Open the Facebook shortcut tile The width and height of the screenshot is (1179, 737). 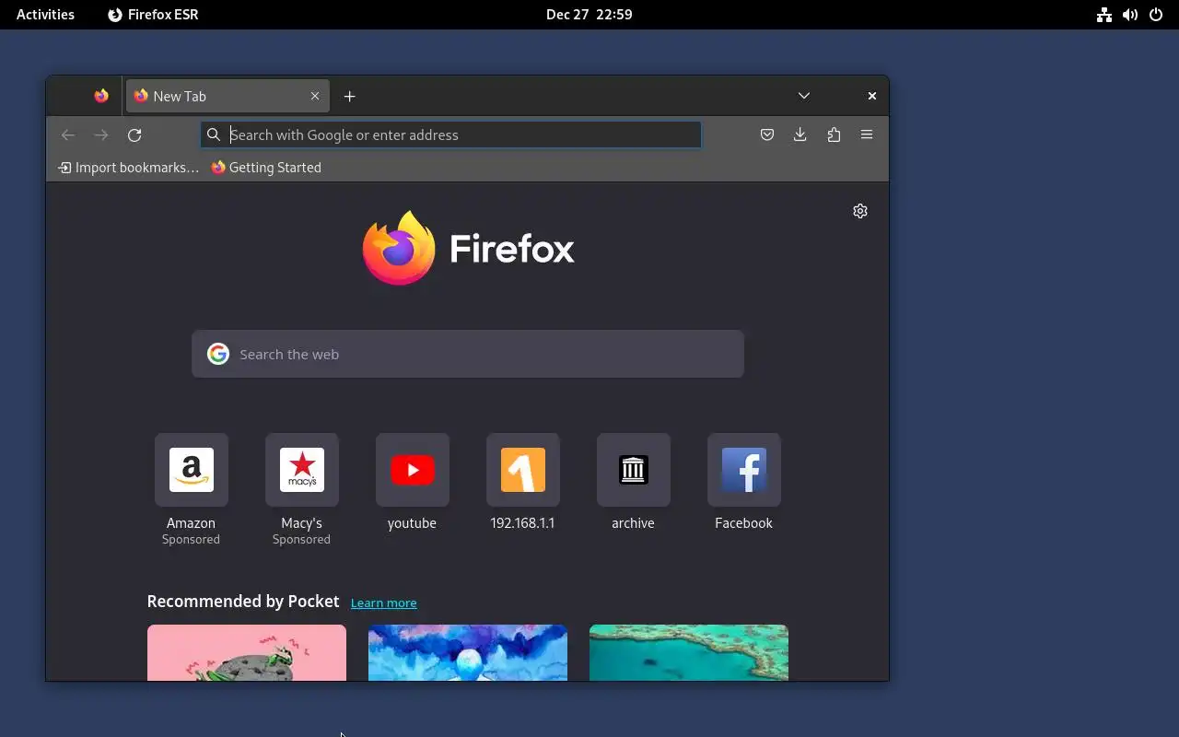tap(744, 470)
